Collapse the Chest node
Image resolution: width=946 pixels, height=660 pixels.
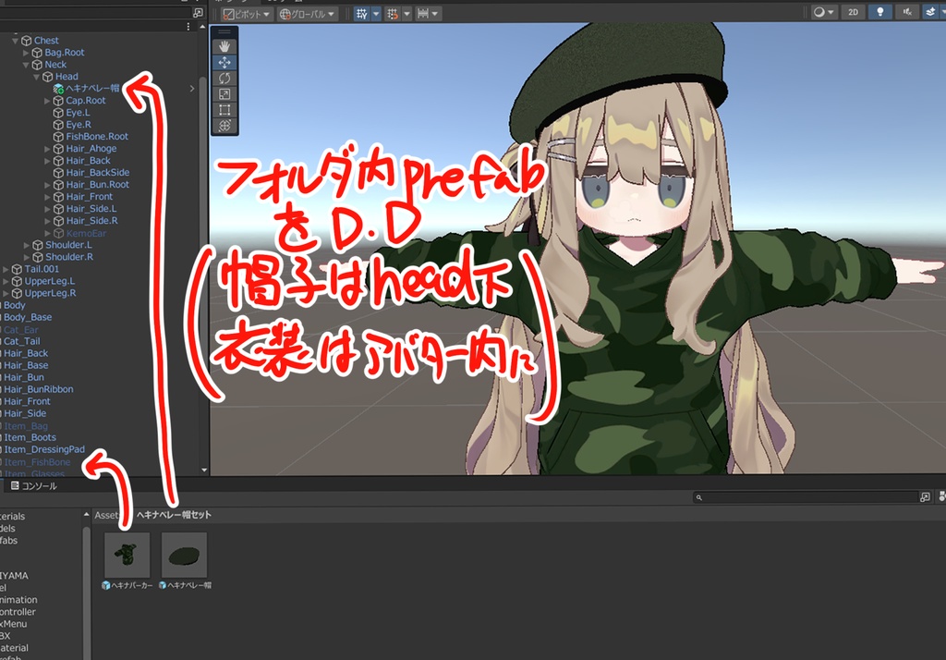pos(15,41)
